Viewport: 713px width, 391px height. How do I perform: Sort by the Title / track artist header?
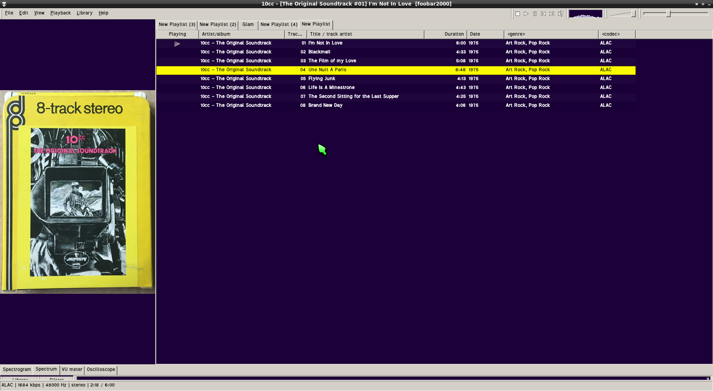coord(365,34)
